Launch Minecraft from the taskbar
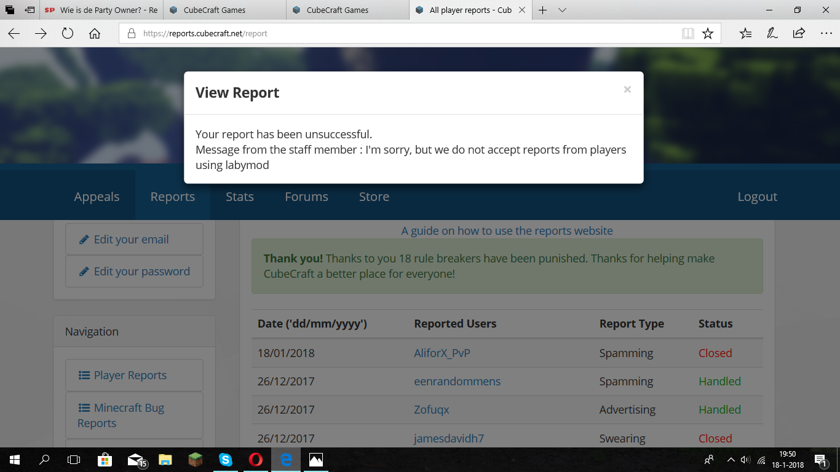840x472 pixels. [x=196, y=460]
